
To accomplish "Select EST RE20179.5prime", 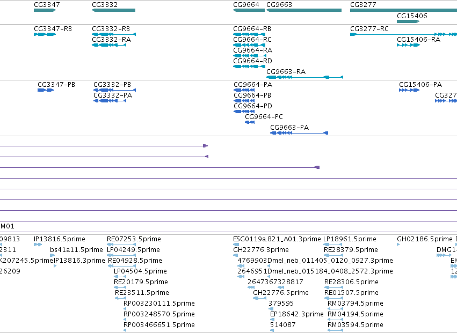I will pyautogui.click(x=120, y=287).
